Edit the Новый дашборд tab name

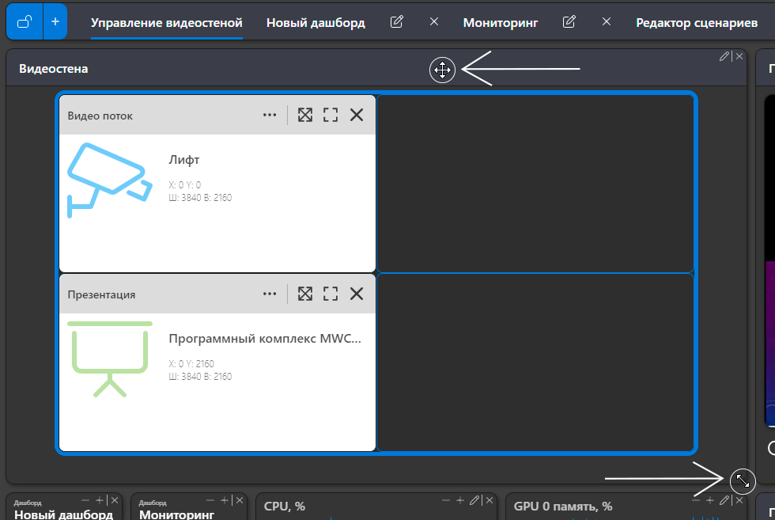point(397,22)
